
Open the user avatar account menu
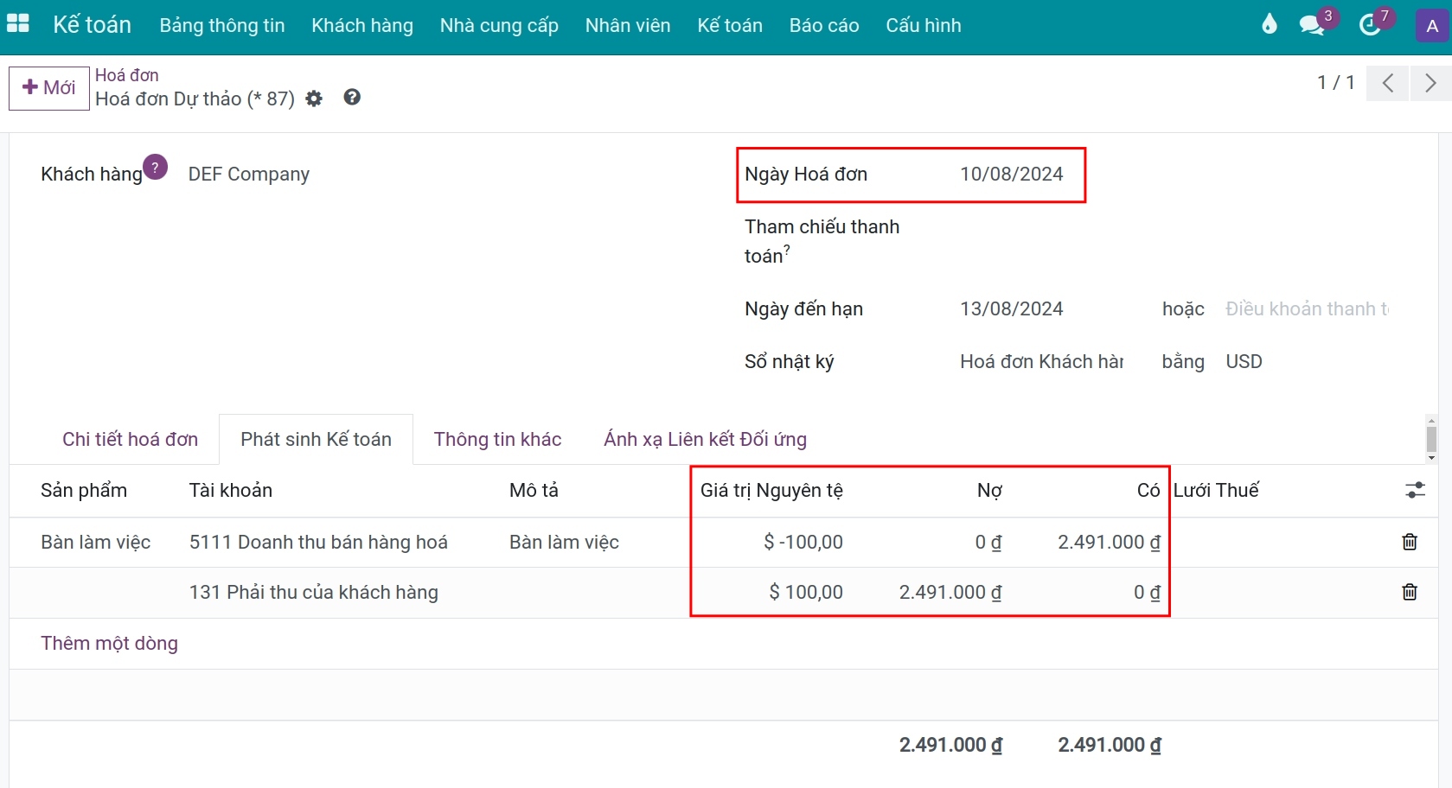[x=1431, y=25]
